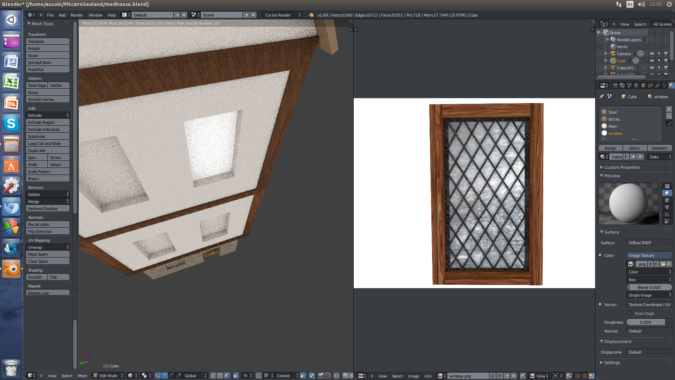Open the Object properties cube icon
This screenshot has width=675, height=380.
(x=643, y=85)
